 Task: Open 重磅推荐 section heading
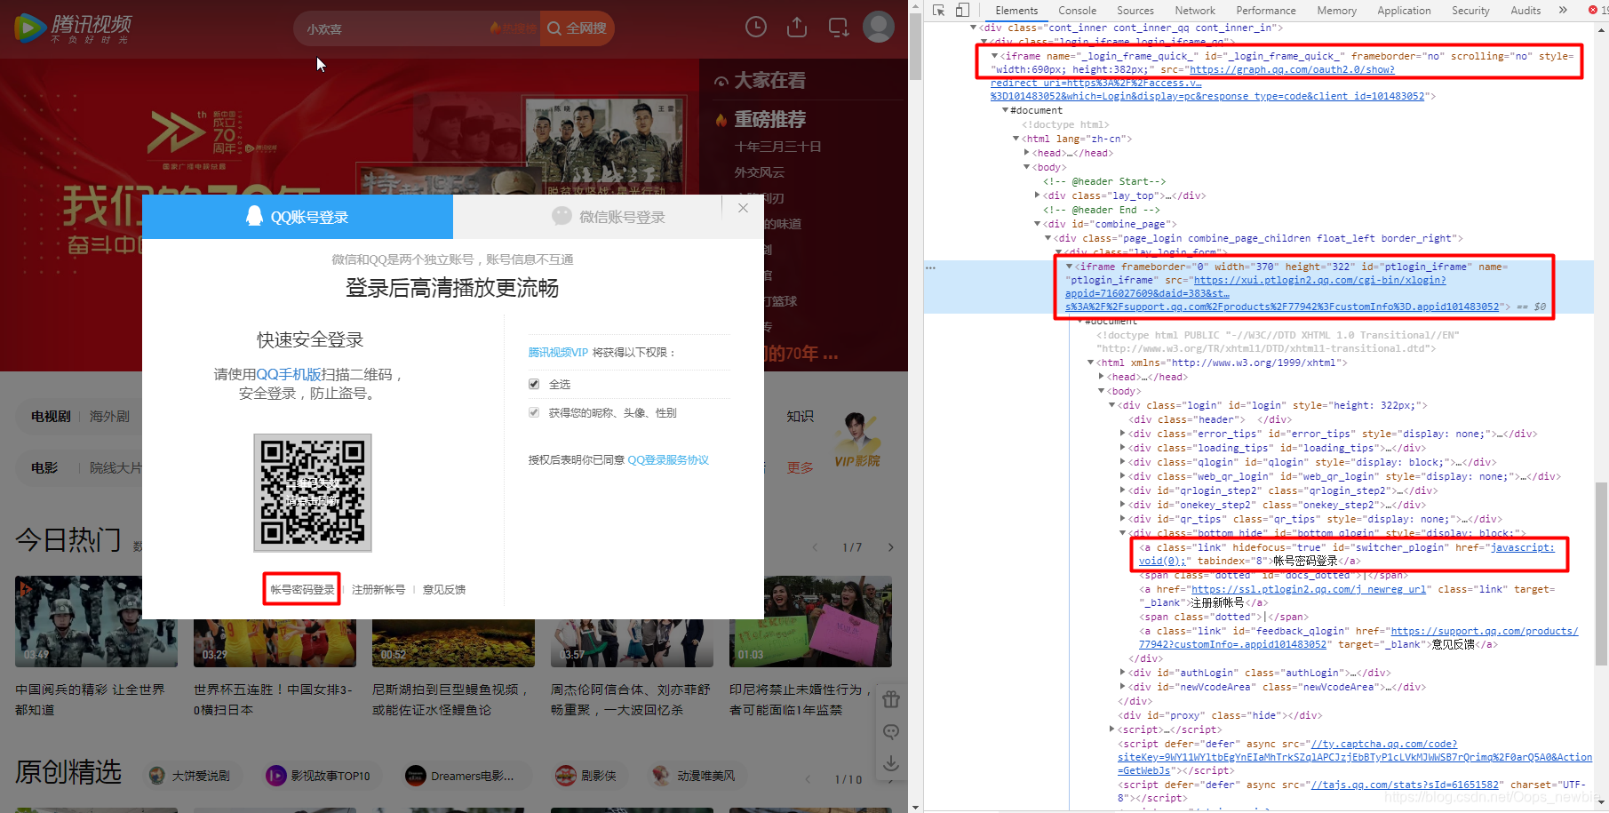(769, 119)
